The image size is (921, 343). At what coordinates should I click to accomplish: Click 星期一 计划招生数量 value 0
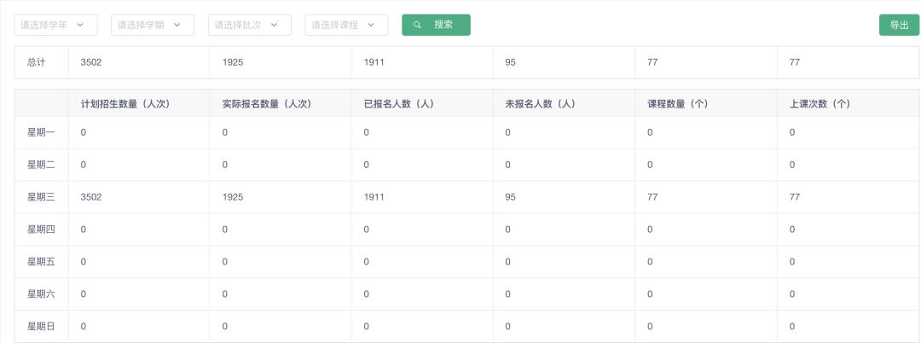point(84,133)
